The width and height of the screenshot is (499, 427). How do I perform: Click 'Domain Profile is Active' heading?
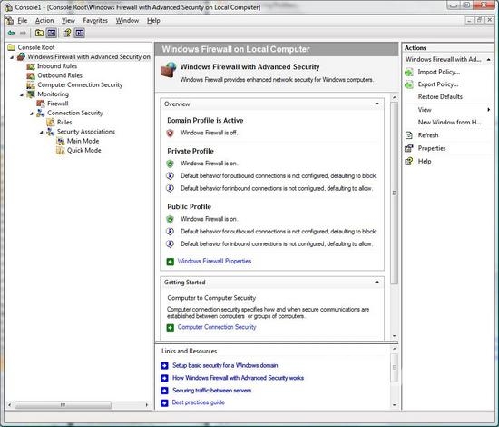(205, 121)
